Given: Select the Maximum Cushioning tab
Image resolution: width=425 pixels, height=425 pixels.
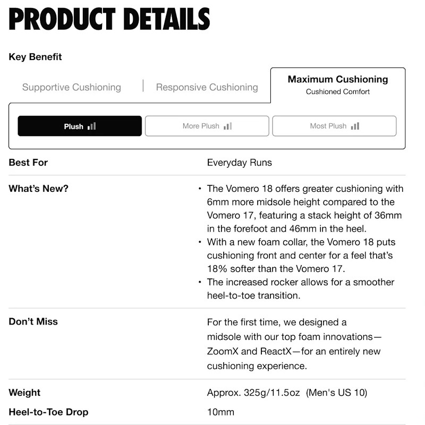Looking at the screenshot, I should click(x=338, y=80).
